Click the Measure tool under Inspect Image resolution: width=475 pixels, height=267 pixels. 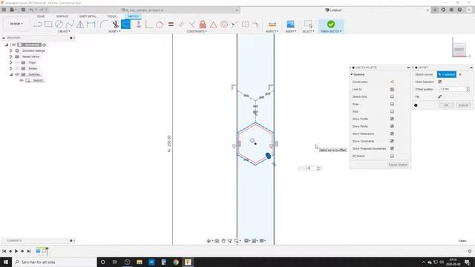[272, 24]
